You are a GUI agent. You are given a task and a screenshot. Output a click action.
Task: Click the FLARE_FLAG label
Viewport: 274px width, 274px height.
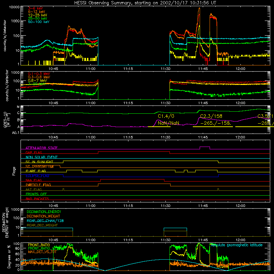coord(36,171)
